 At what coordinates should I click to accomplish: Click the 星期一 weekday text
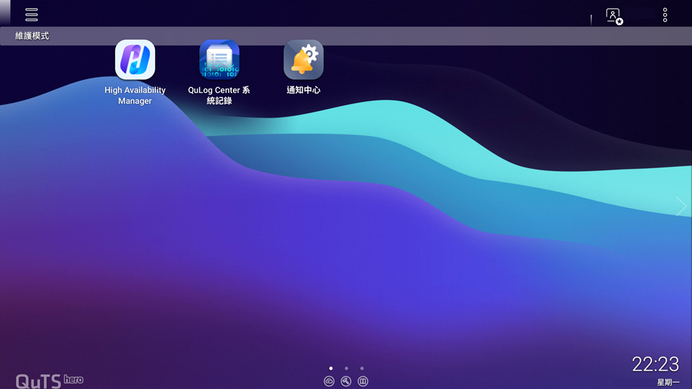pyautogui.click(x=668, y=382)
